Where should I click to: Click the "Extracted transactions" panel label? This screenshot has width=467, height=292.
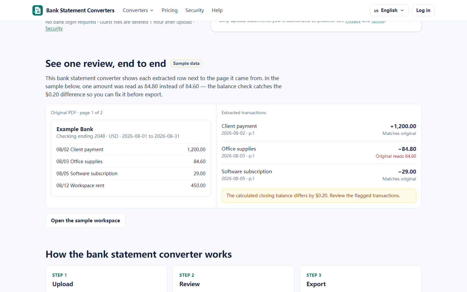[x=244, y=113]
